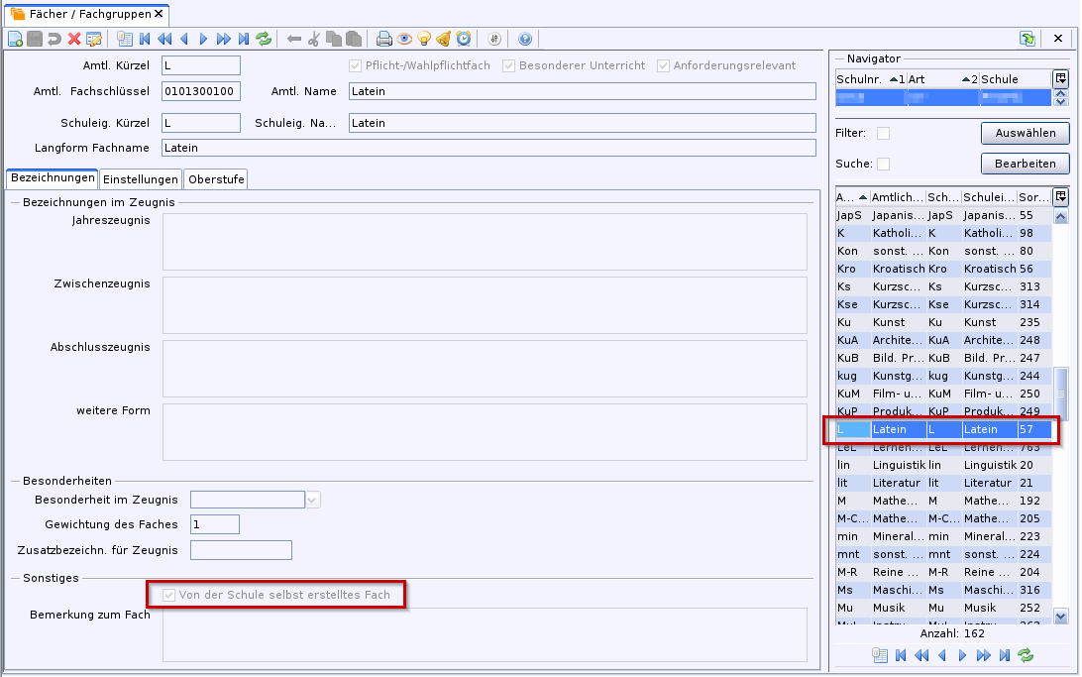Enable the Filter checkbox in Navigator
This screenshot has width=1082, height=677.
(x=883, y=133)
